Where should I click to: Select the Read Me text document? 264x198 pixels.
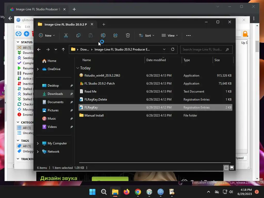click(x=155, y=92)
